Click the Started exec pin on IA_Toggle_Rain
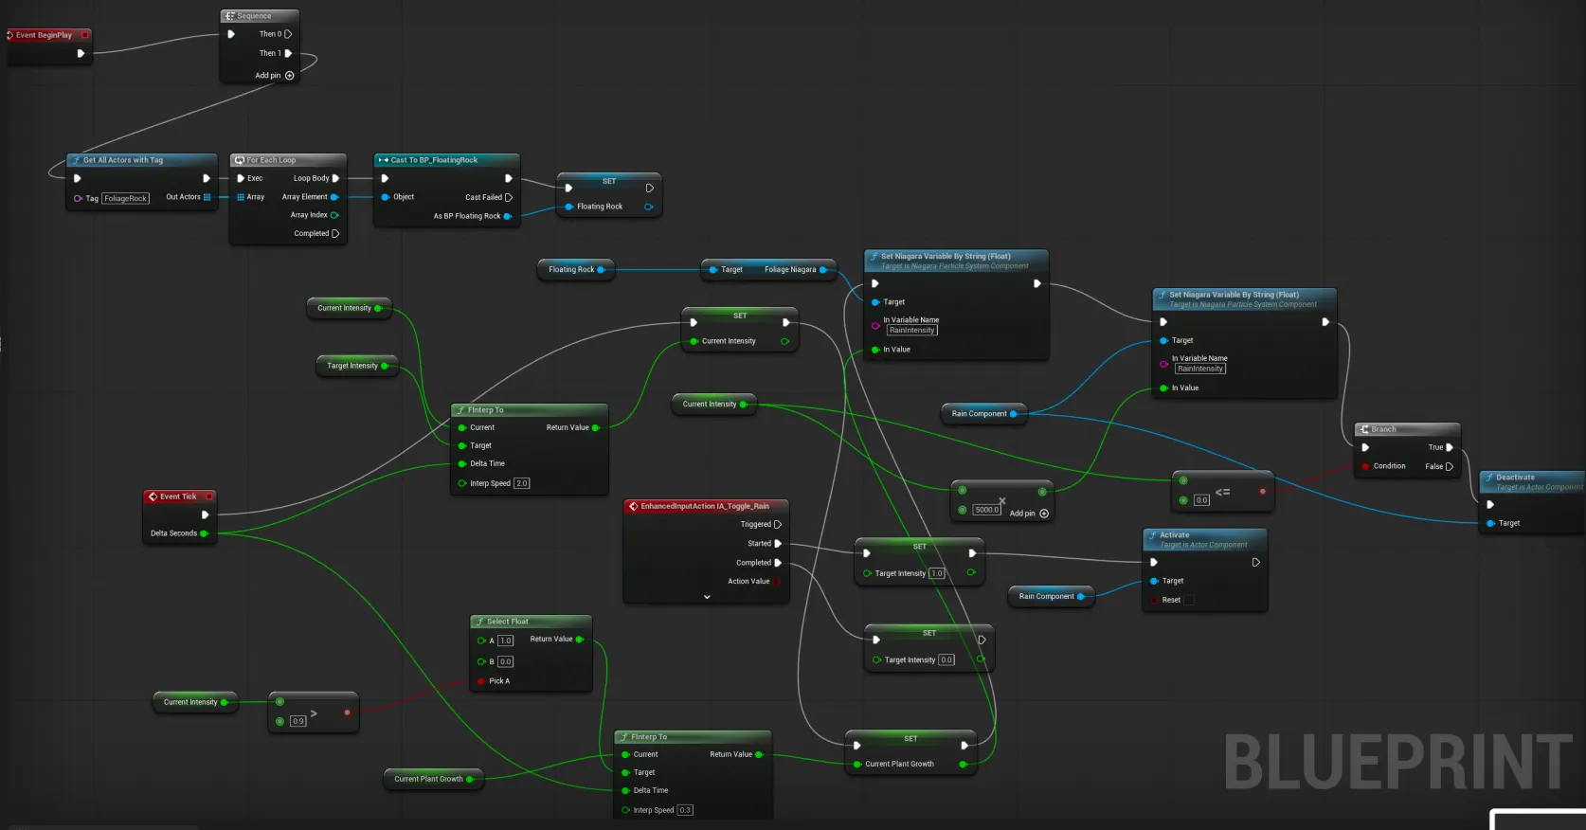 778,544
